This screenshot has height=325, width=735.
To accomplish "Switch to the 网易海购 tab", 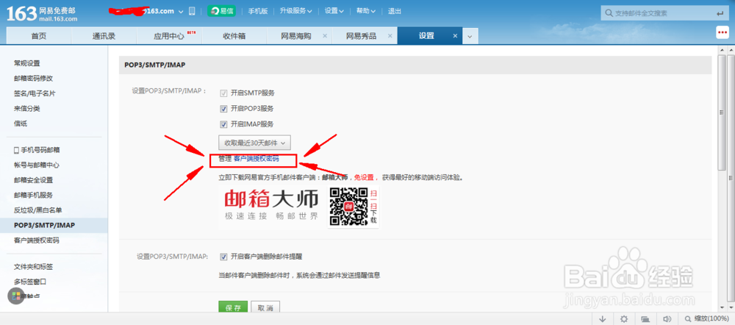I will [x=295, y=35].
